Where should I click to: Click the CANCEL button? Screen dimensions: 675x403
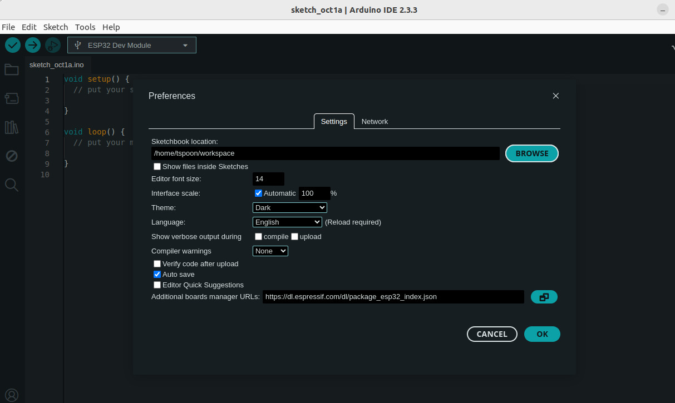(x=492, y=334)
